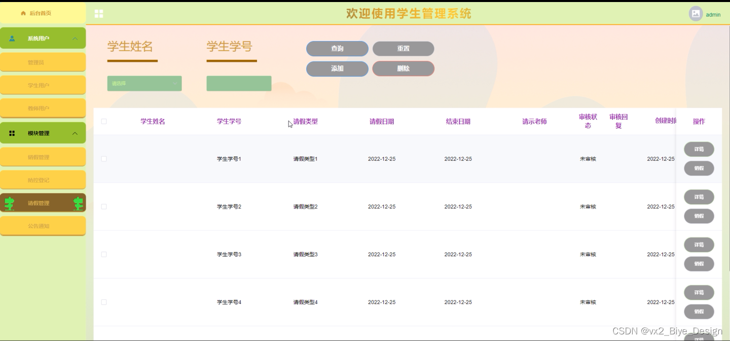Tick the checkbox for row 学生学号2
The image size is (730, 341).
[x=104, y=207]
